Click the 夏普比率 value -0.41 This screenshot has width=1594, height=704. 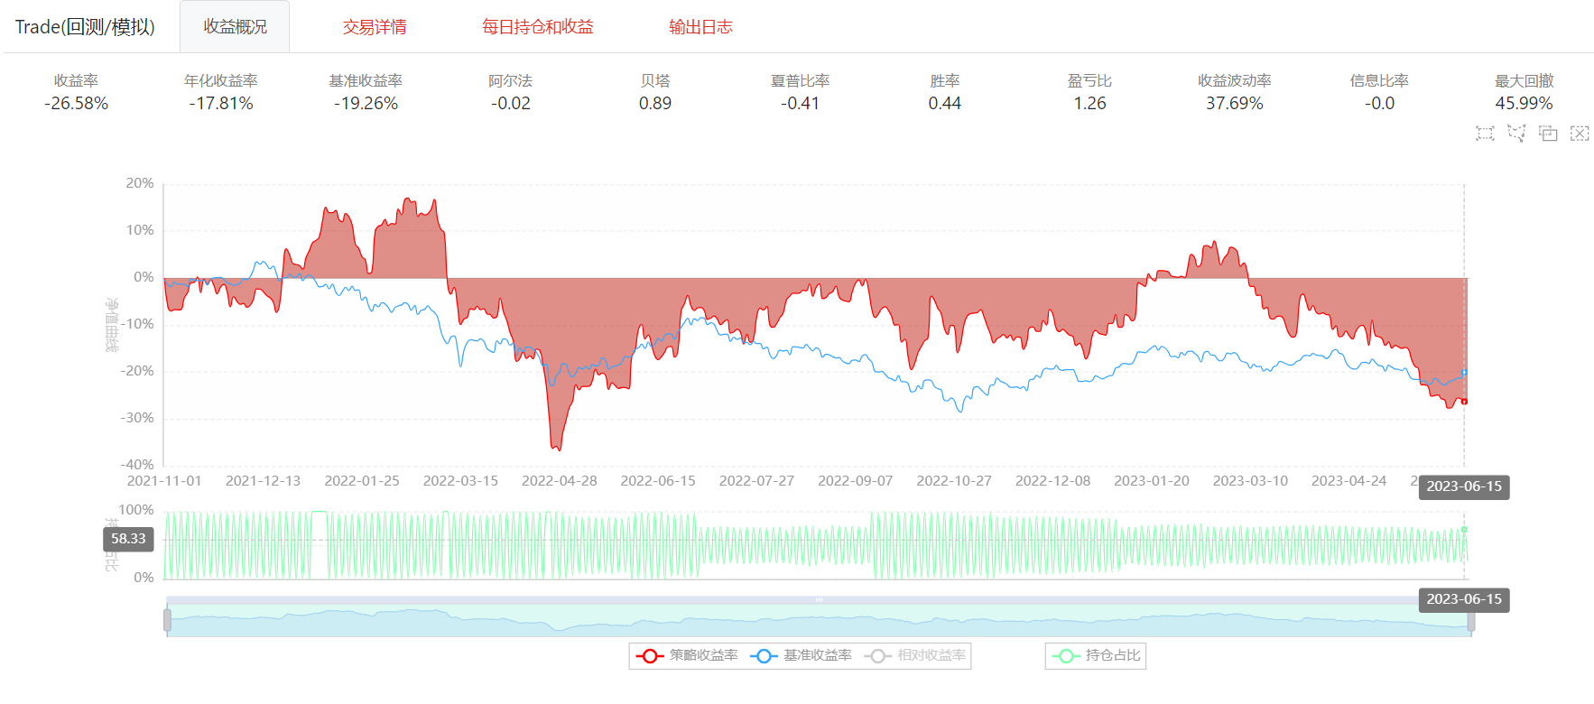tap(801, 104)
